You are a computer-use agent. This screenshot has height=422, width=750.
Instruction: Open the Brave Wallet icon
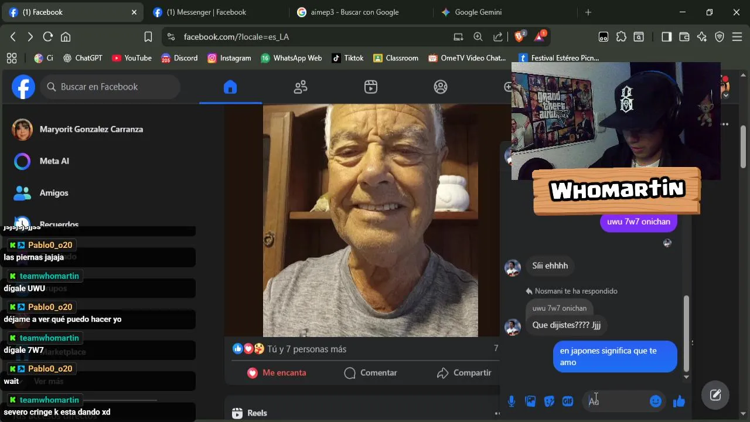(684, 37)
